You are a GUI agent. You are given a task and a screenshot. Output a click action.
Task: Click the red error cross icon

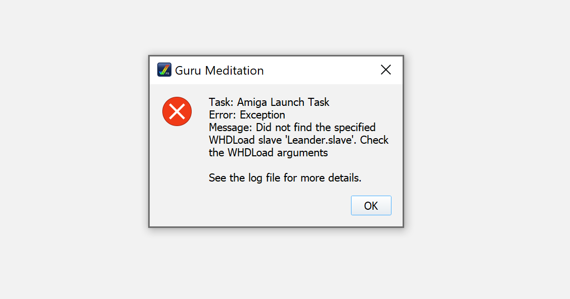[177, 111]
